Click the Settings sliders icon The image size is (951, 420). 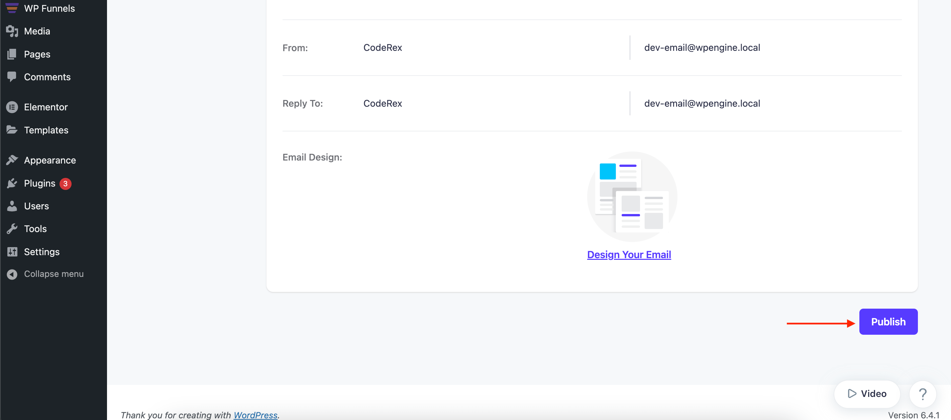pos(12,252)
